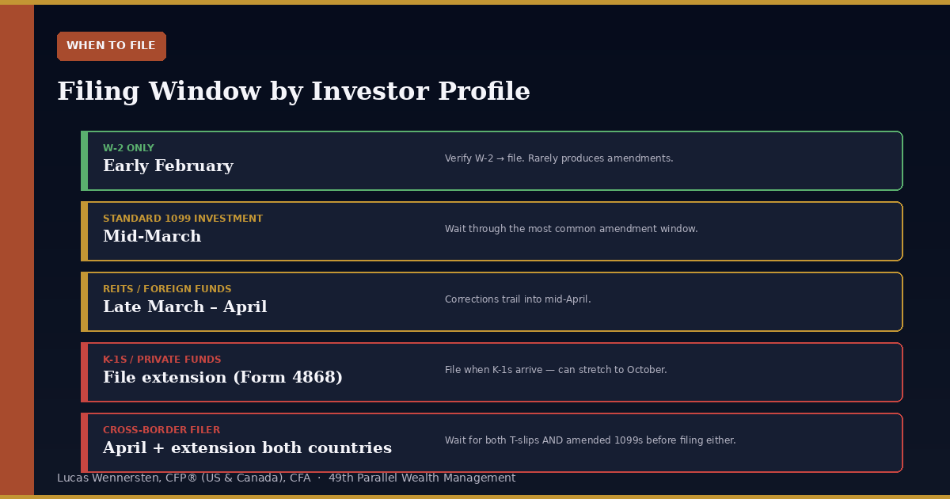Click the gold accent bar on 1099 row
Screen dimensions: 950x499
tap(84, 231)
